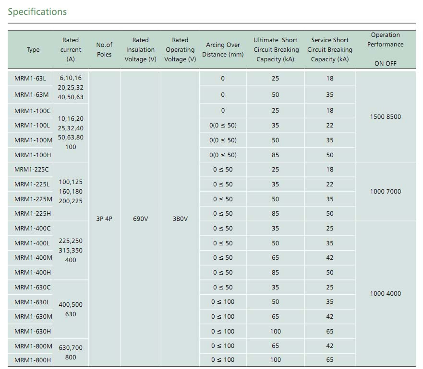Click the Ultimate Short Circuit Breaking Capacity header
423x369 pixels.
pyautogui.click(x=276, y=49)
